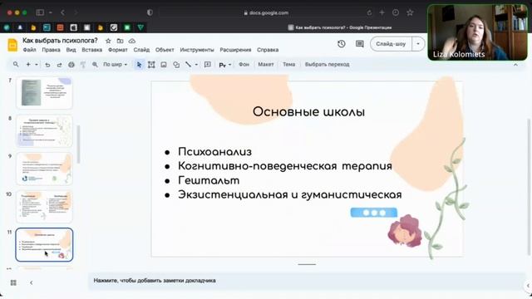
Task: Open the Google Slides home logo
Action: pyautogui.click(x=12, y=45)
